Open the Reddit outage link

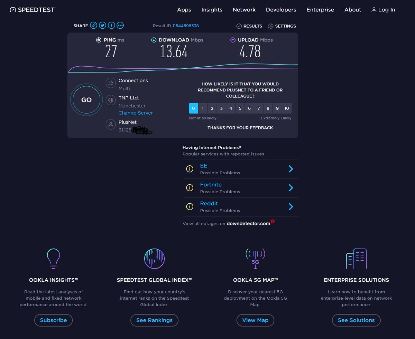click(x=209, y=203)
